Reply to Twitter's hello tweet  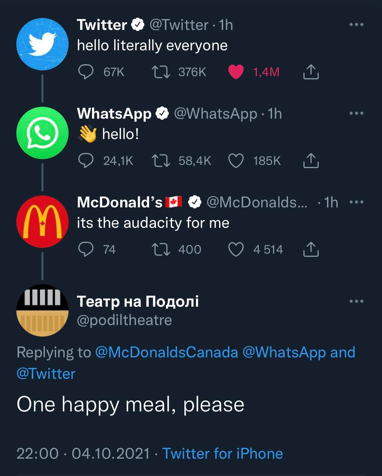[86, 72]
